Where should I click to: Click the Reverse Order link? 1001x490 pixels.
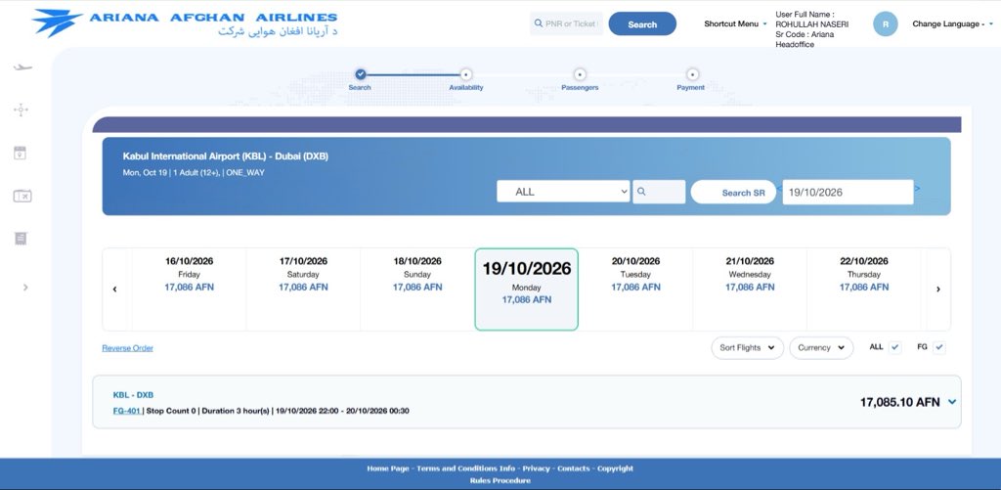pos(128,348)
